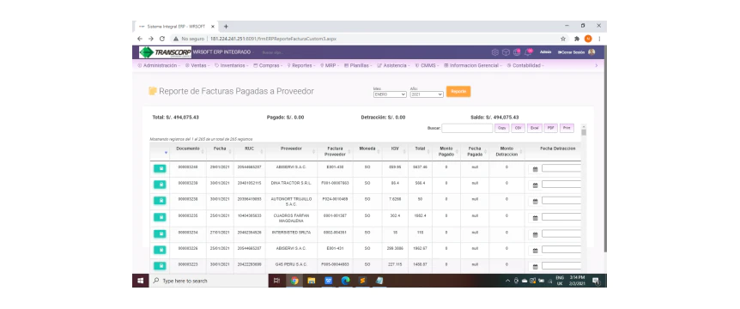Expand the Compras menu
This screenshot has width=740, height=309.
(x=268, y=65)
